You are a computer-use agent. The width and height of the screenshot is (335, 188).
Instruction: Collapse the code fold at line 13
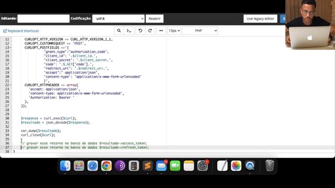10,48
